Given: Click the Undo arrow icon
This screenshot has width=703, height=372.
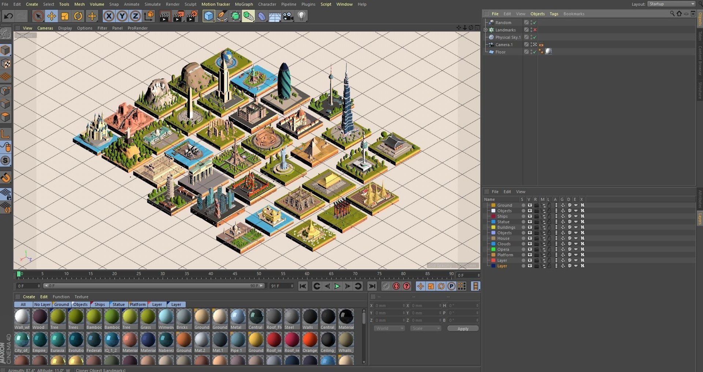Looking at the screenshot, I should coord(8,16).
